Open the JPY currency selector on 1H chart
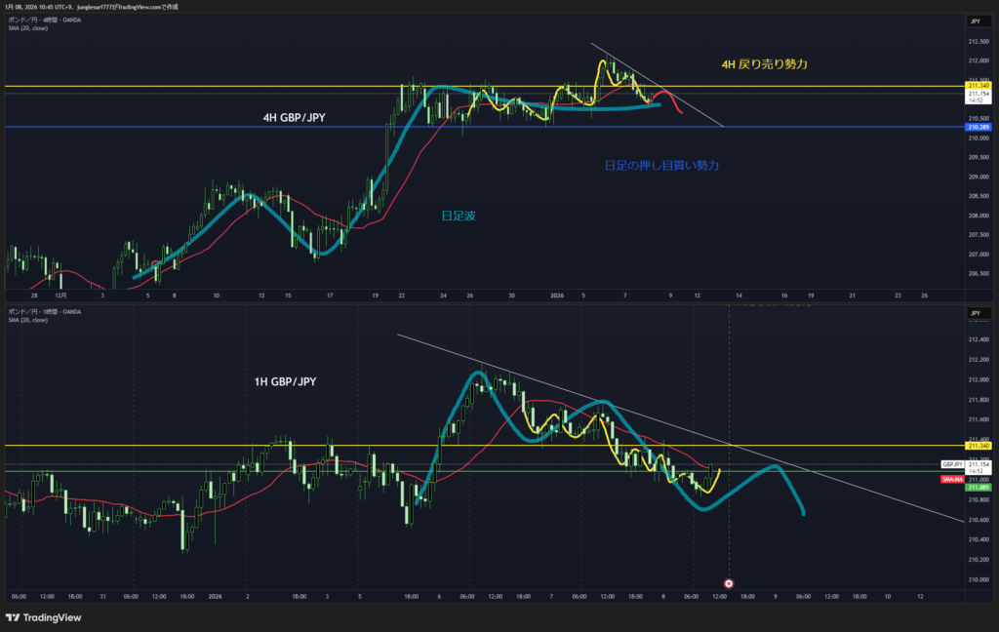Screen dimensions: 999x632 [975, 313]
